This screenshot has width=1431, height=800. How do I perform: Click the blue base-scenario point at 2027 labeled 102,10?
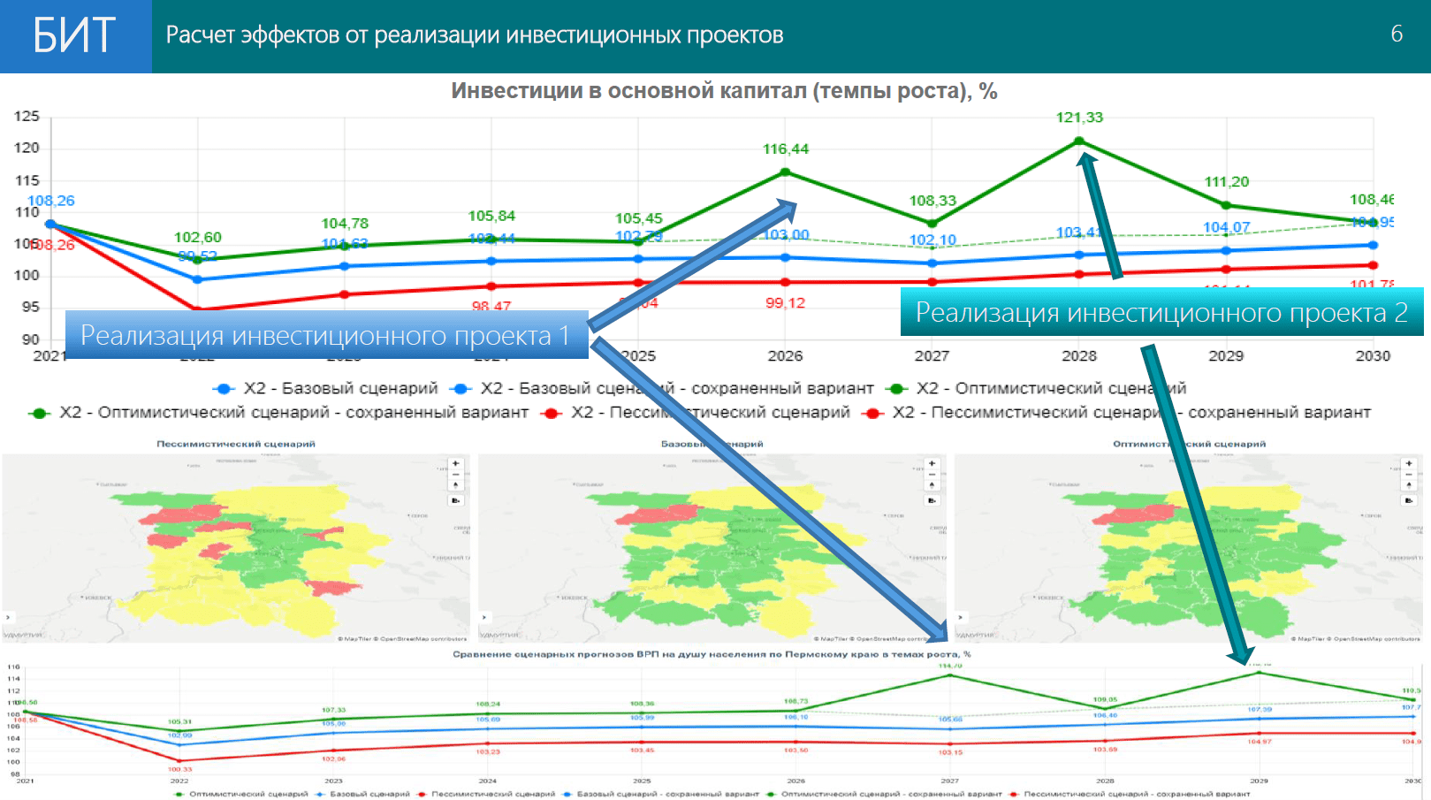[932, 263]
